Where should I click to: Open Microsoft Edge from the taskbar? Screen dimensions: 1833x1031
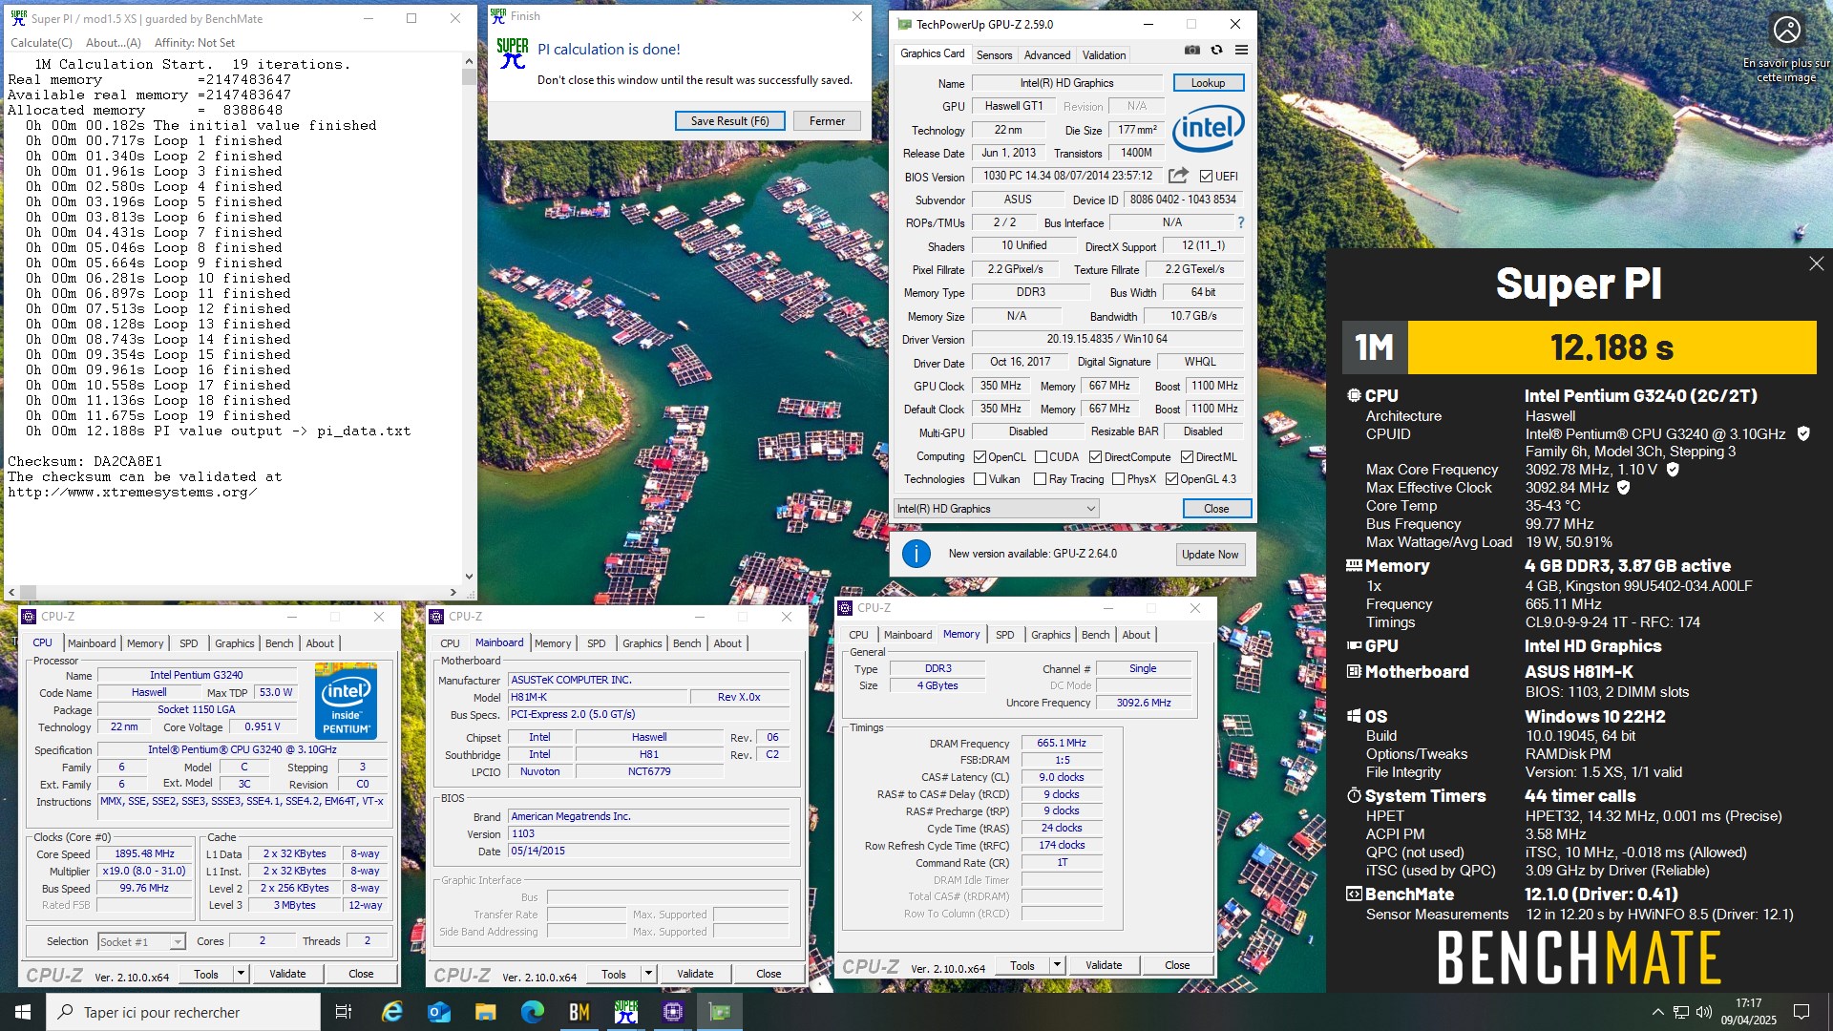pos(533,1012)
